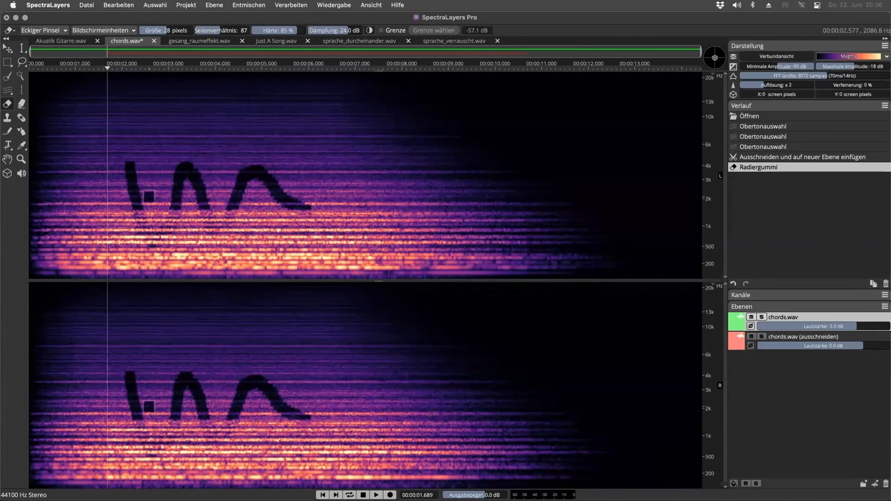Viewport: 891px width, 501px height.
Task: Select the amplify highlighter tool
Action: [21, 104]
